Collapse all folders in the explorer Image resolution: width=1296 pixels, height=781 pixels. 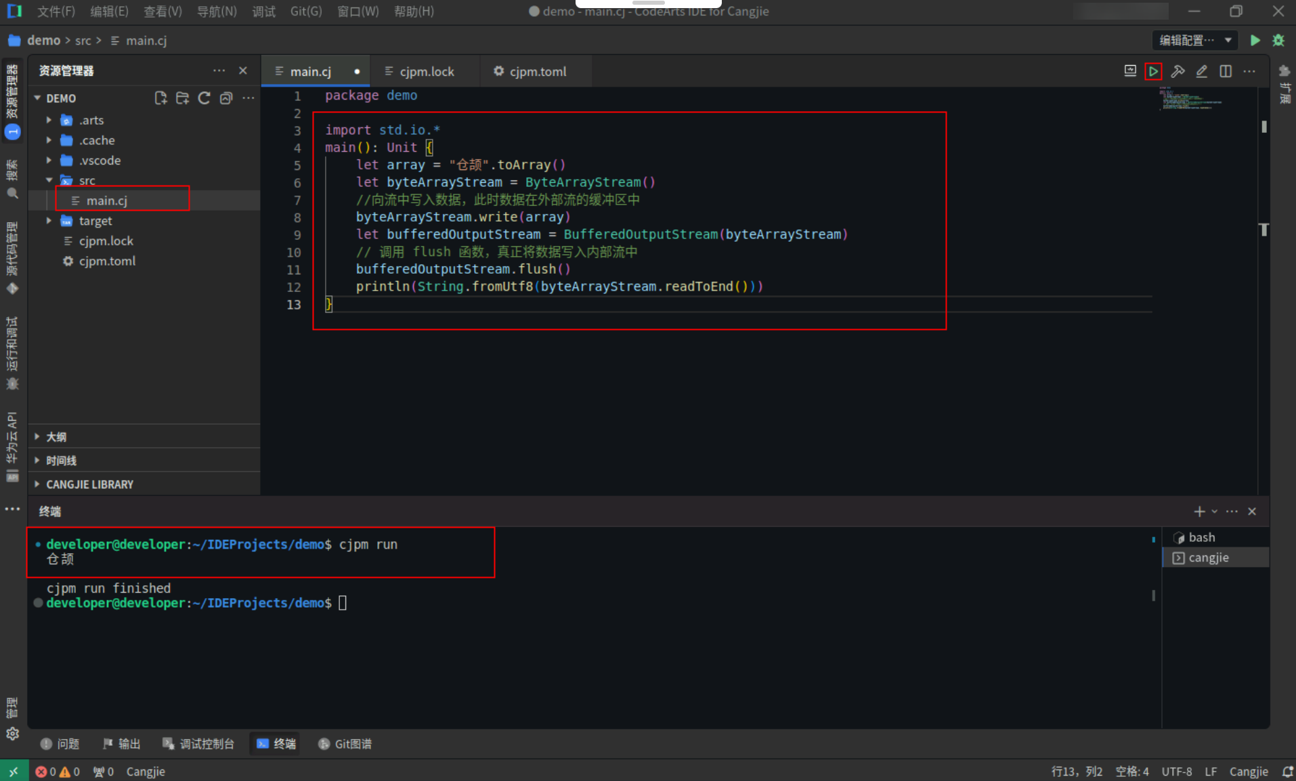coord(226,98)
